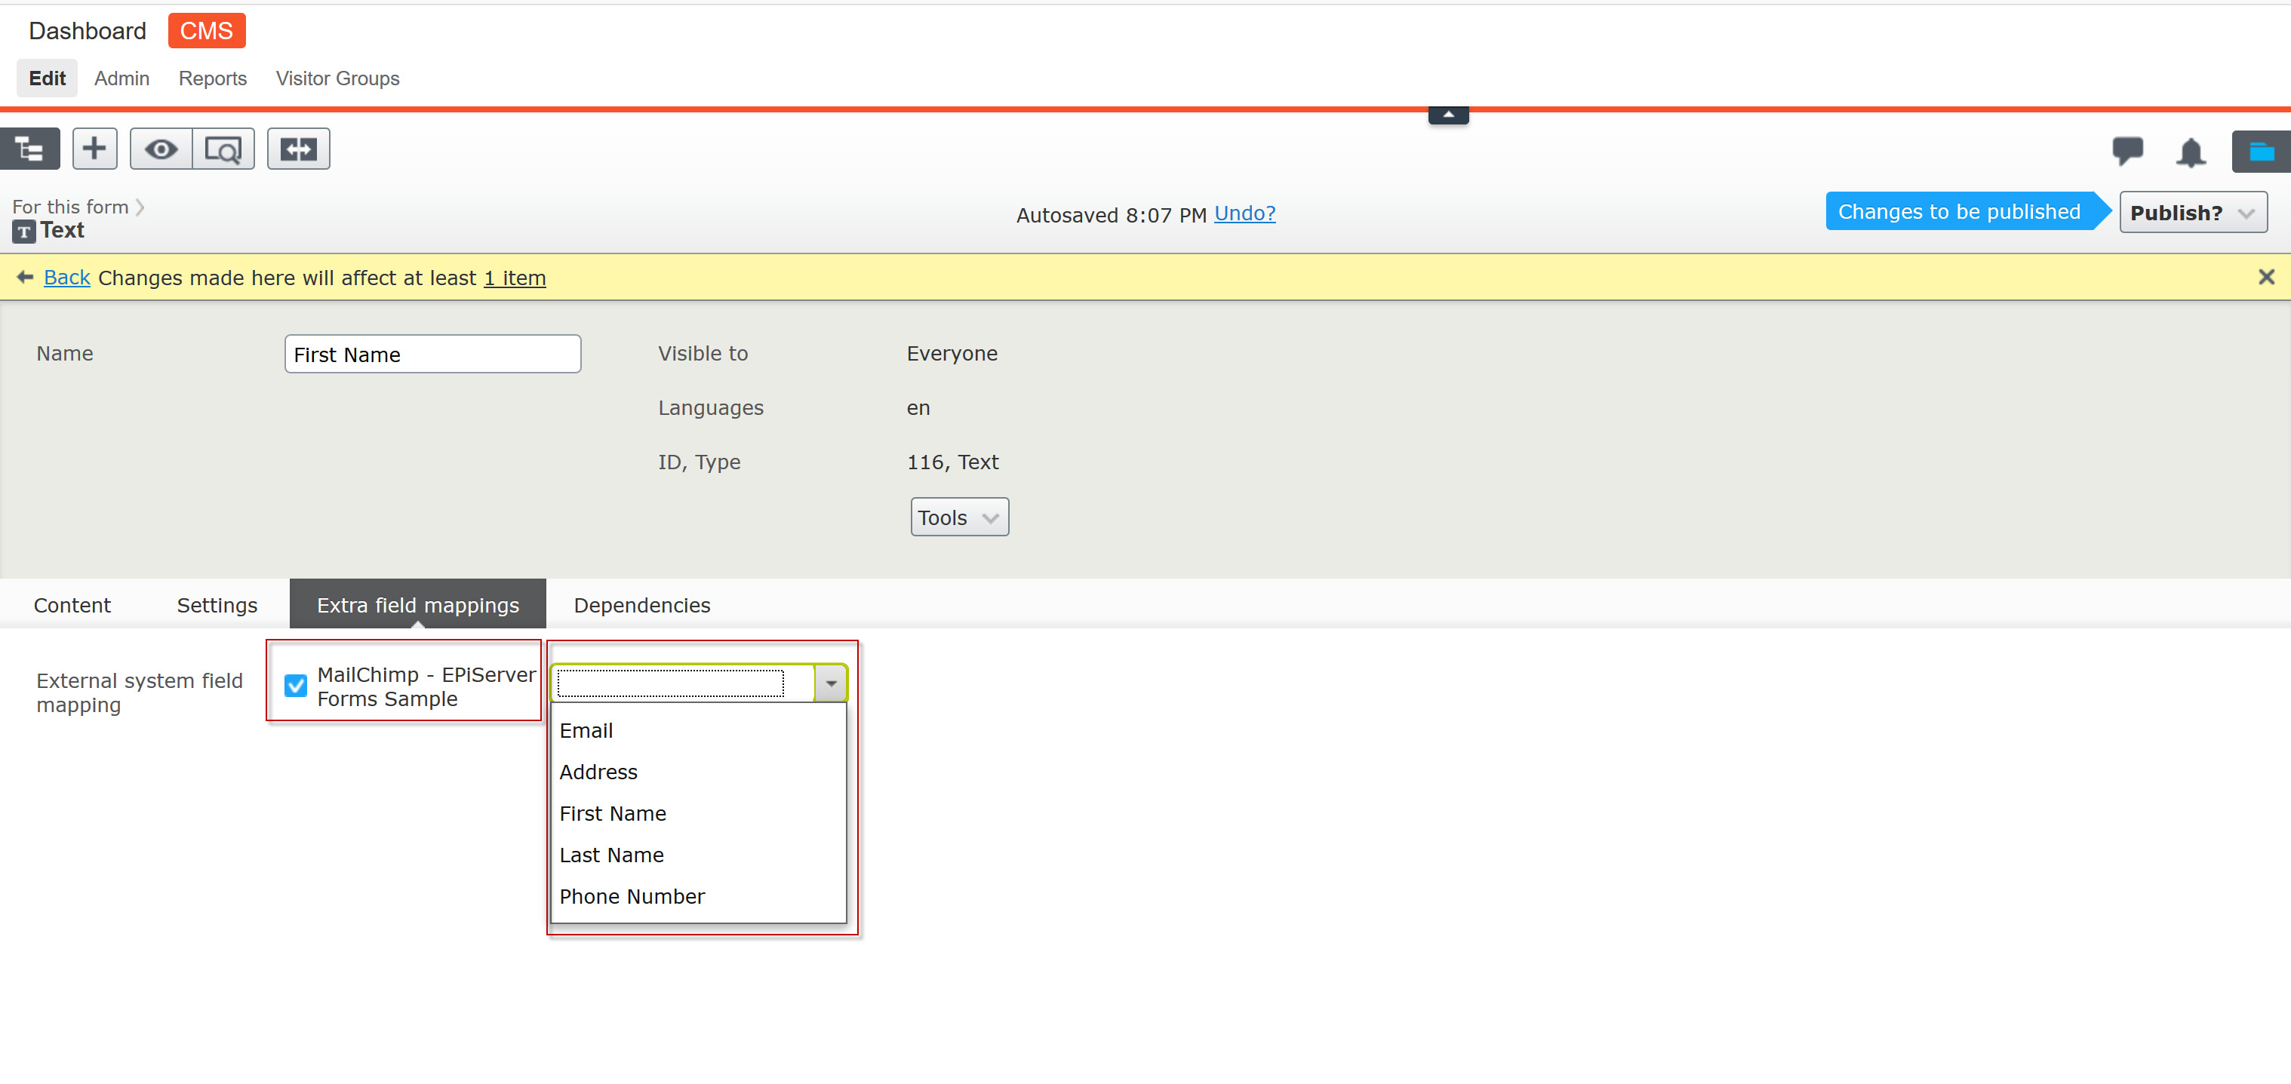Viewport: 2291px width, 1084px height.
Task: Click the Back link in yellow bar
Action: (x=66, y=278)
